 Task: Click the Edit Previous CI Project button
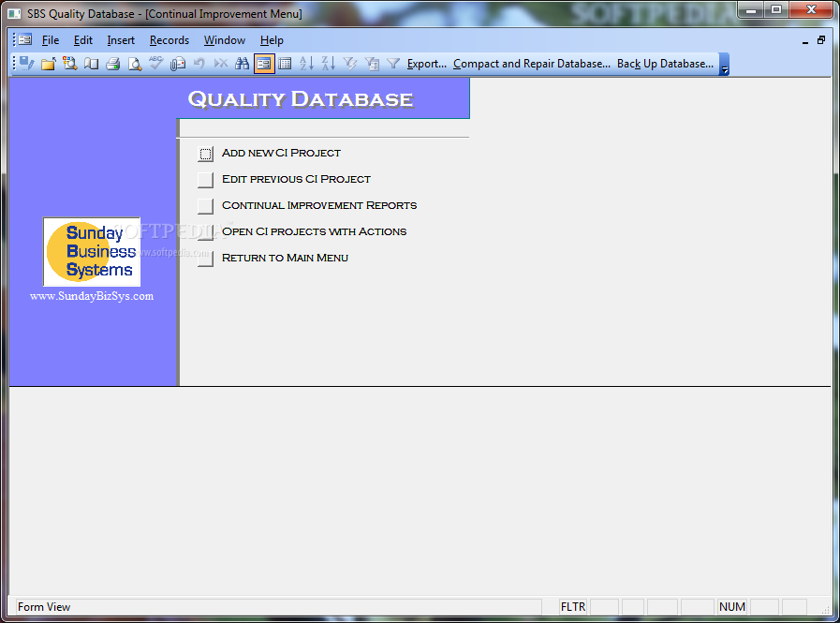tap(205, 180)
